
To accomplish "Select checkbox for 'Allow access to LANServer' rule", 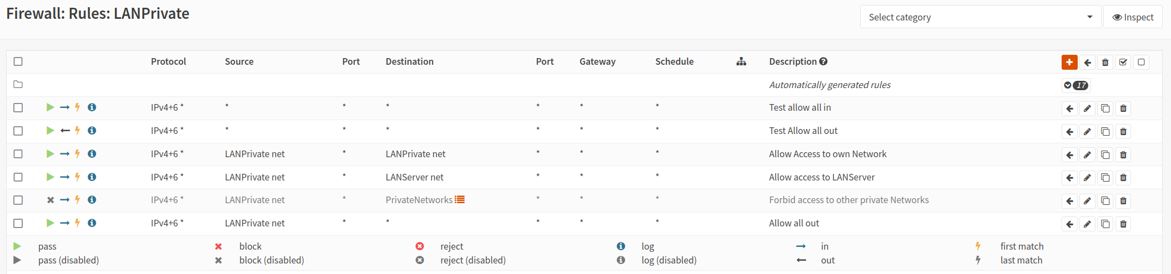I will pos(18,177).
